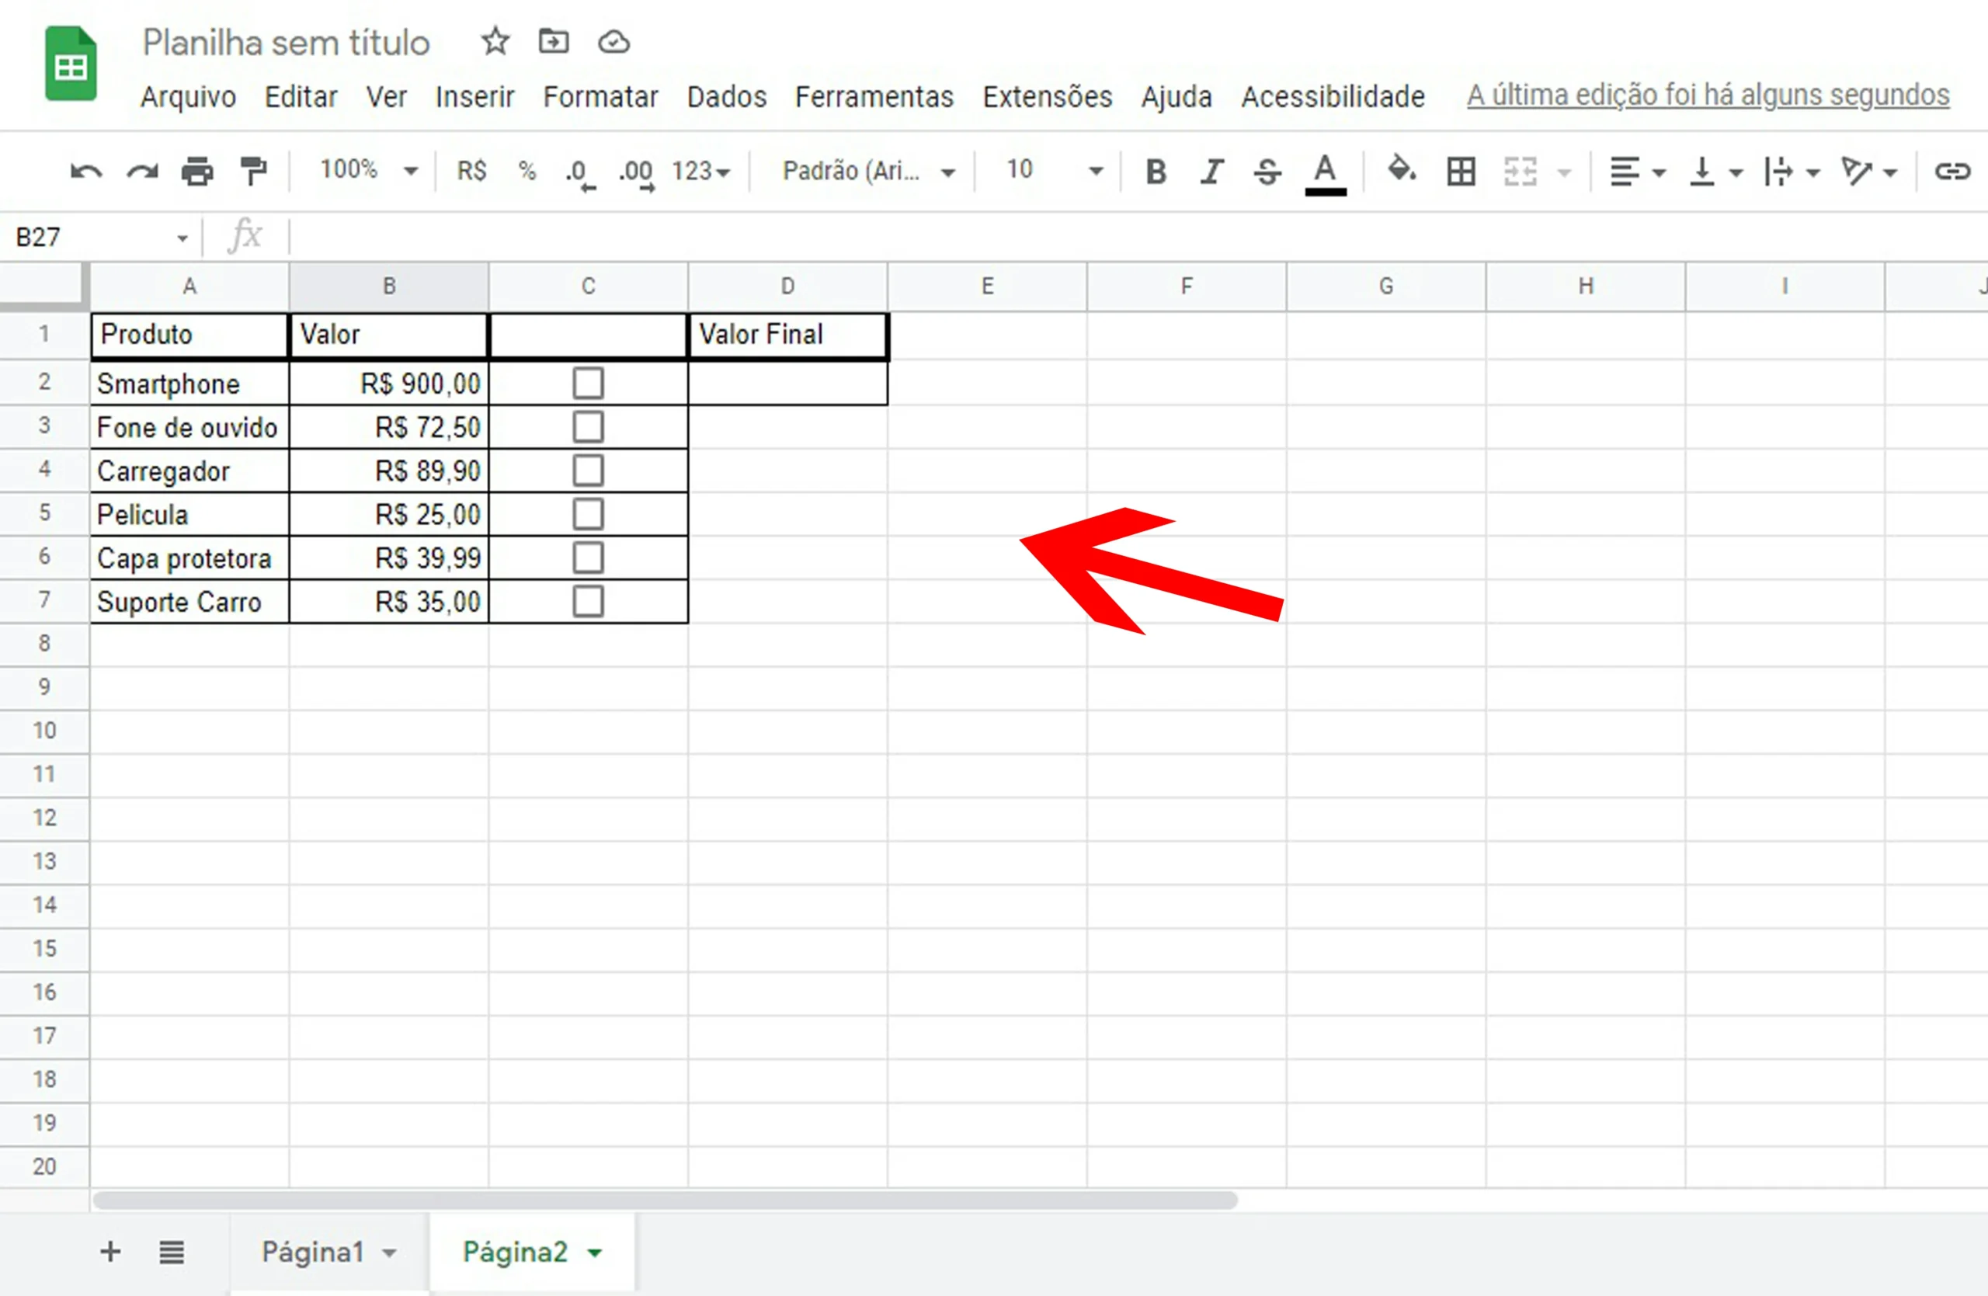Check the Fone de ouvido checkbox
The height and width of the screenshot is (1296, 1988).
[x=588, y=427]
